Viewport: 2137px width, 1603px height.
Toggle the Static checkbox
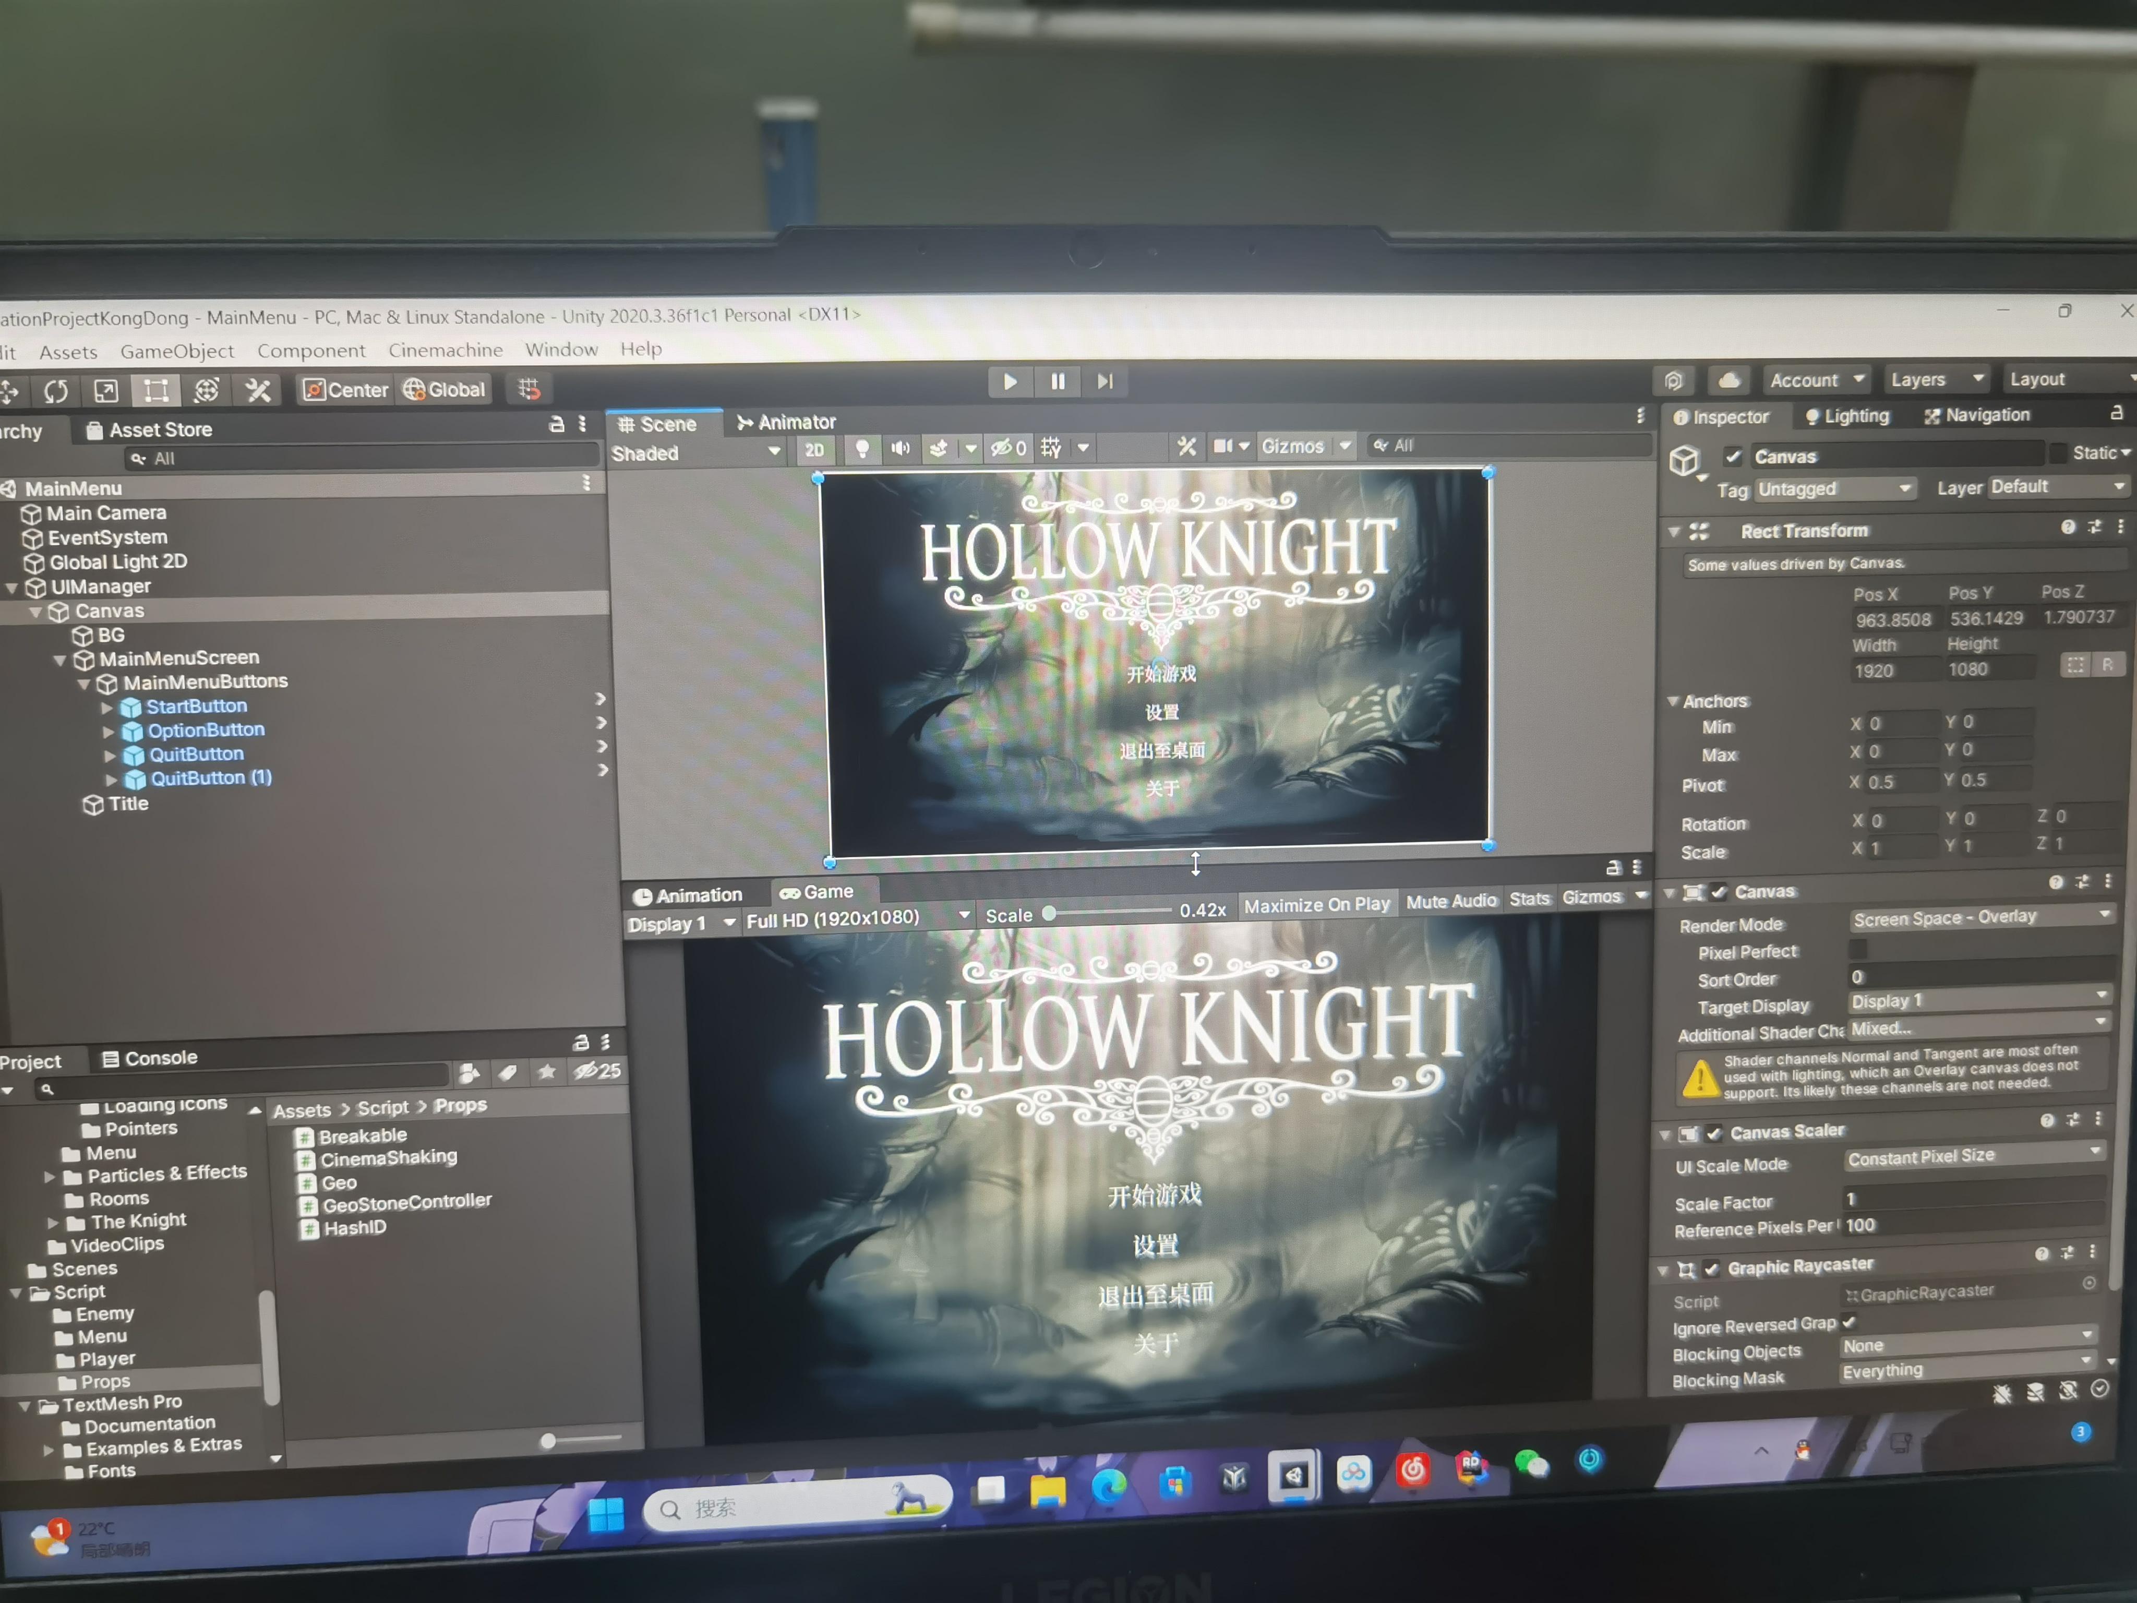2059,452
